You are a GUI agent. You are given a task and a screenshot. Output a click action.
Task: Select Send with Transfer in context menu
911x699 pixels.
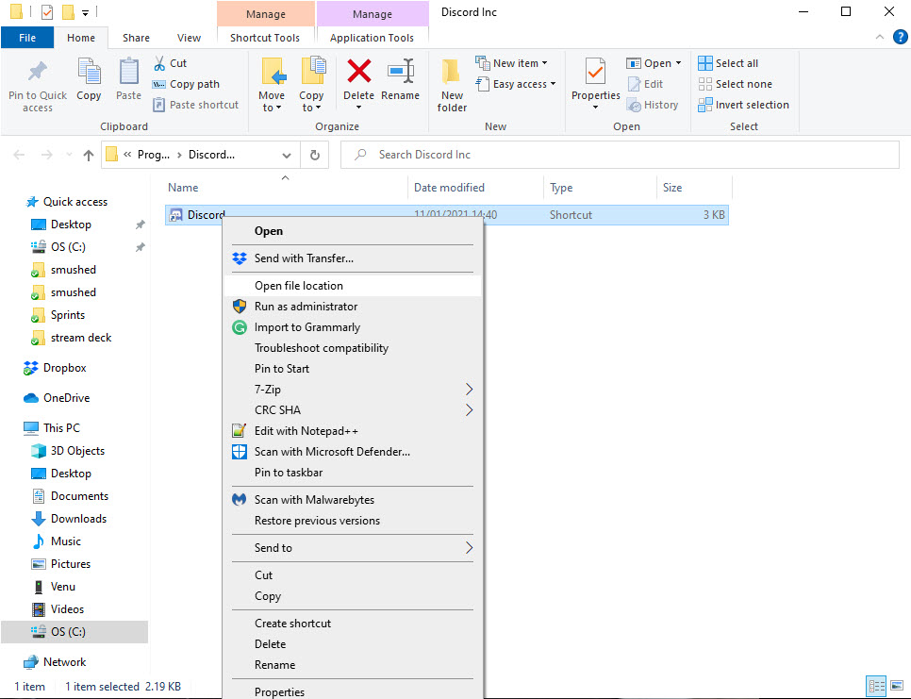coord(352,258)
